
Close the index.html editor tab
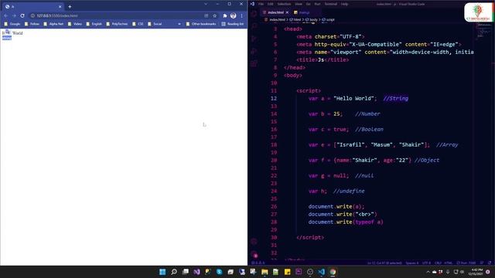click(x=287, y=12)
